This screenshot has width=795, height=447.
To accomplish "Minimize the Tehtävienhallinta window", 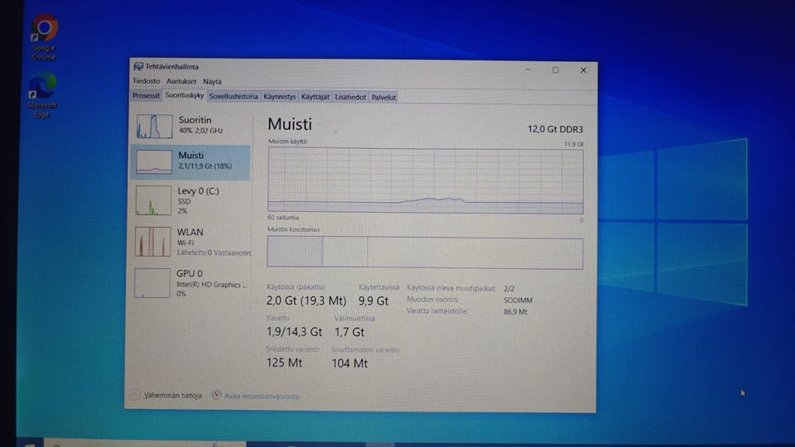I will point(528,70).
